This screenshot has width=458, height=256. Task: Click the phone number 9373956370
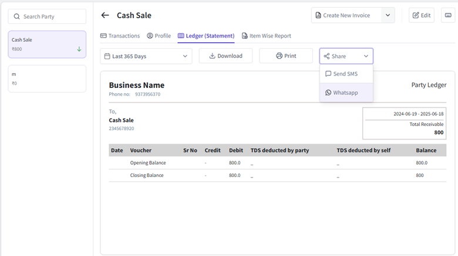pyautogui.click(x=147, y=94)
